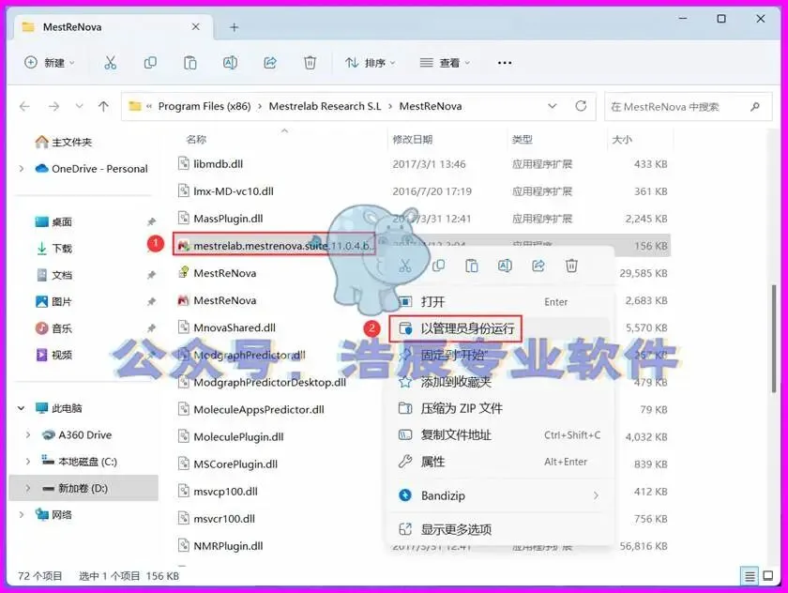Click the Copy icon in the top toolbar
This screenshot has width=788, height=593.
click(x=150, y=63)
